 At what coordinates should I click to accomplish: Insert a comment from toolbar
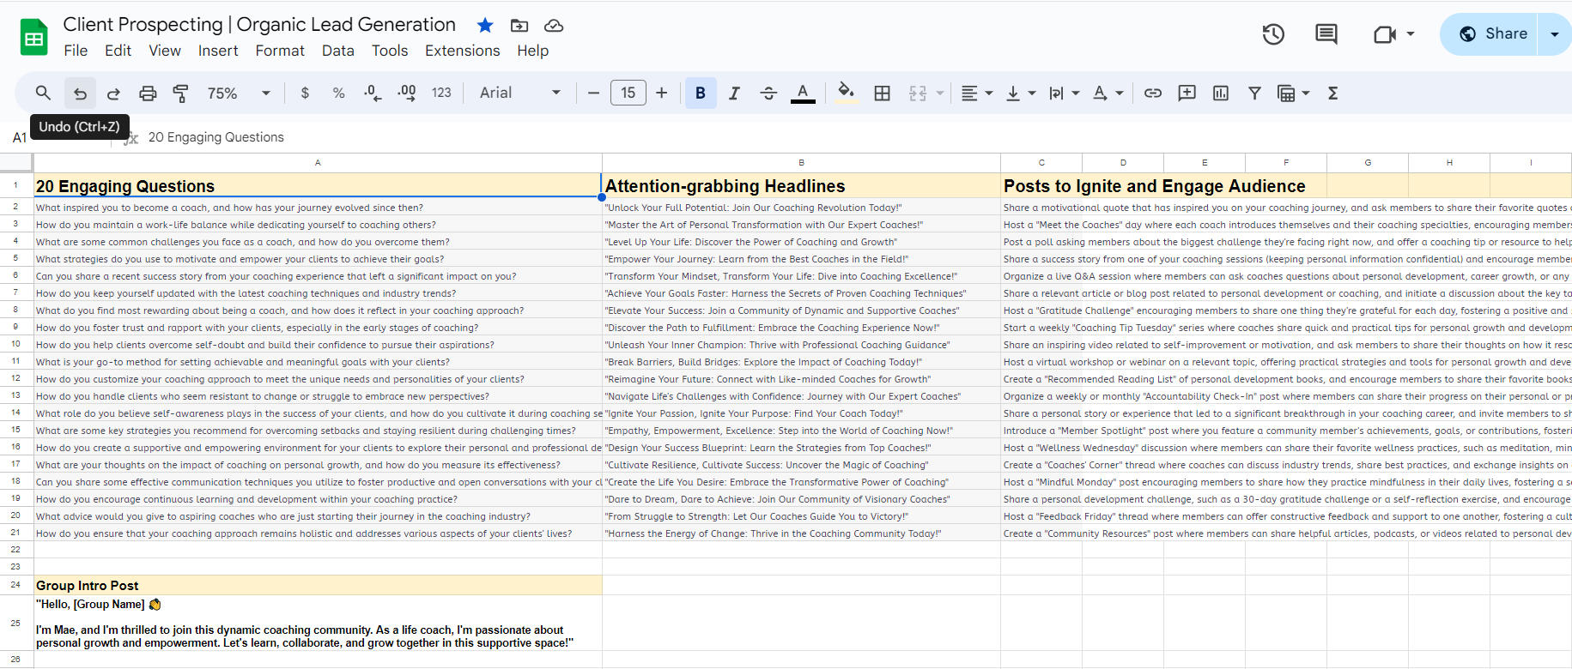[1187, 93]
